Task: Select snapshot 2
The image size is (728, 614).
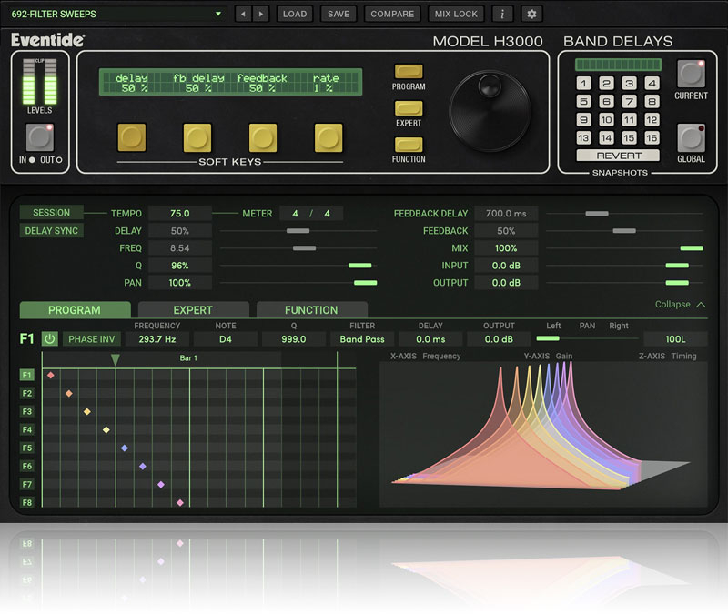Action: point(606,83)
